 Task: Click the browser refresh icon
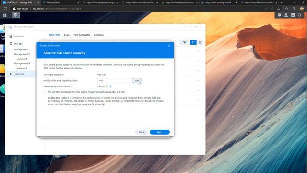pos(5,9)
